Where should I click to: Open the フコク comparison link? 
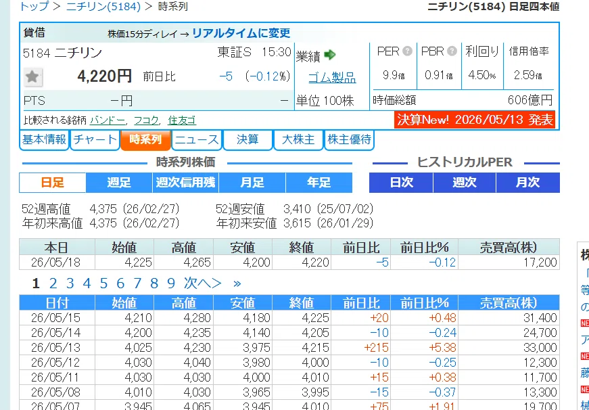pyautogui.click(x=147, y=120)
